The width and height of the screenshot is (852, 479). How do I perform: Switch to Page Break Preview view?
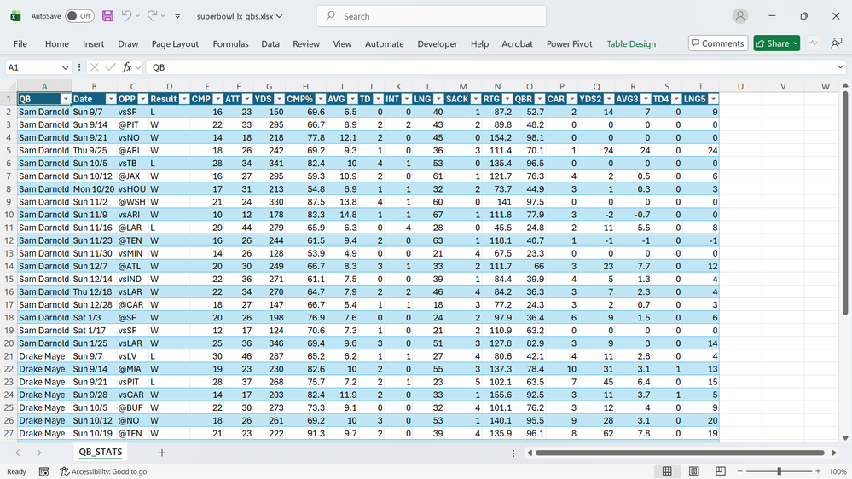[x=721, y=471]
